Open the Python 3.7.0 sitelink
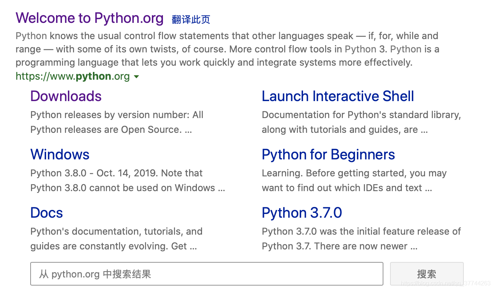The height and width of the screenshot is (290, 494). 302,213
